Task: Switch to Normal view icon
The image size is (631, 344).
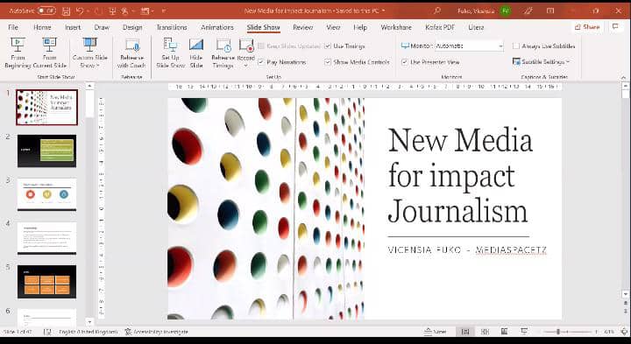Action: point(465,332)
